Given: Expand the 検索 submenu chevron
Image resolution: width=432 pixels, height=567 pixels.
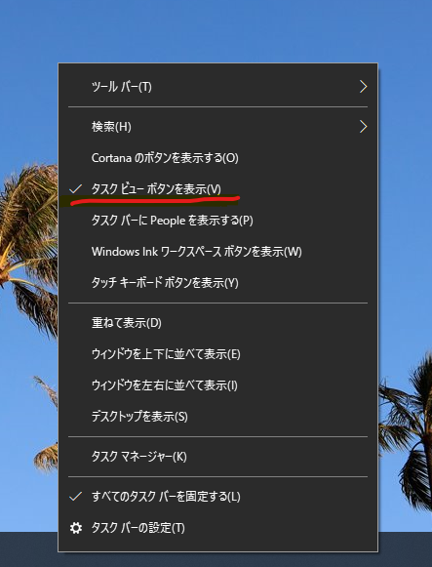Looking at the screenshot, I should tap(363, 127).
